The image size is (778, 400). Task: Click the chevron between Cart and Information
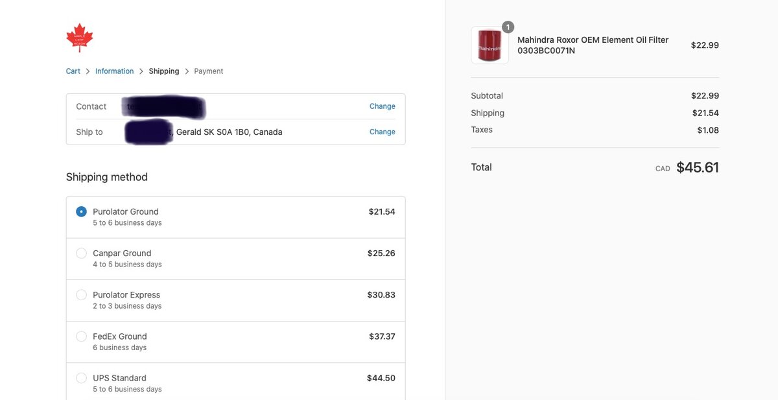pos(88,71)
